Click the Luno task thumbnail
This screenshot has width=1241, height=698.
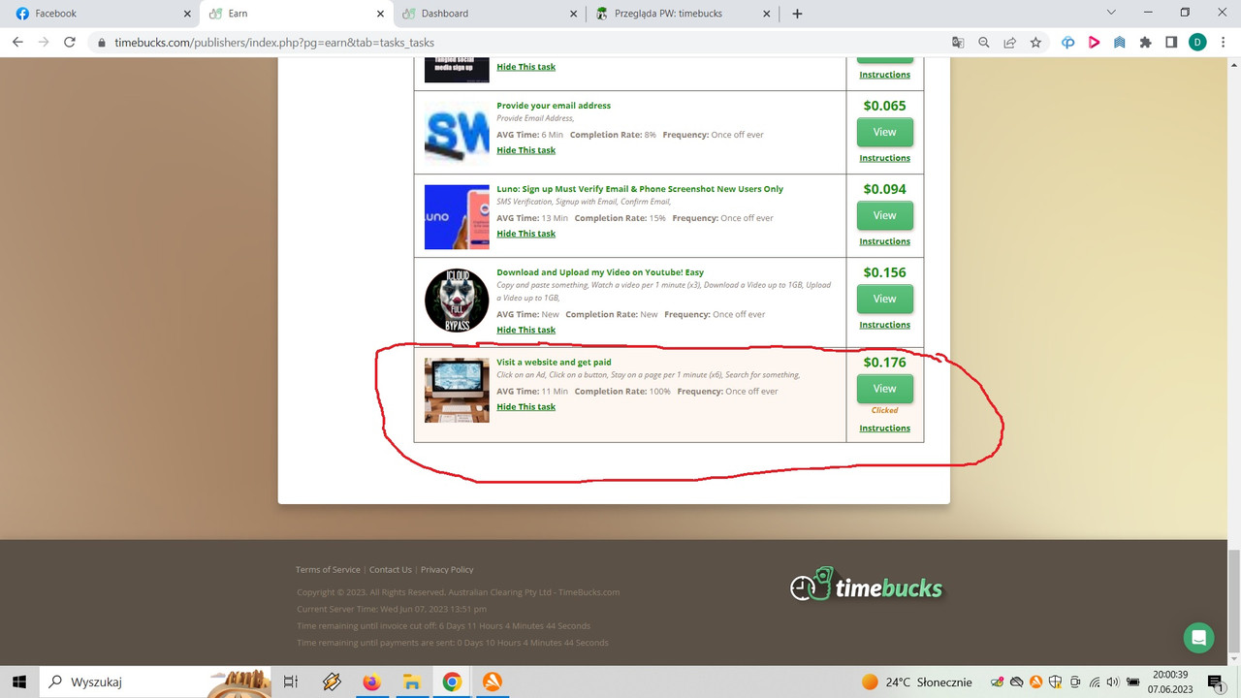pyautogui.click(x=457, y=217)
